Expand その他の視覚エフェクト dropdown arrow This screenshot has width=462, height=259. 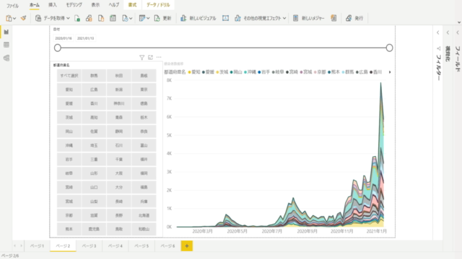click(x=284, y=19)
